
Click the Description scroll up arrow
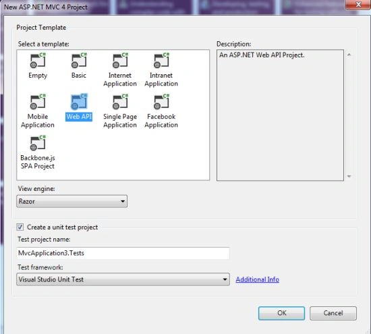pos(349,55)
